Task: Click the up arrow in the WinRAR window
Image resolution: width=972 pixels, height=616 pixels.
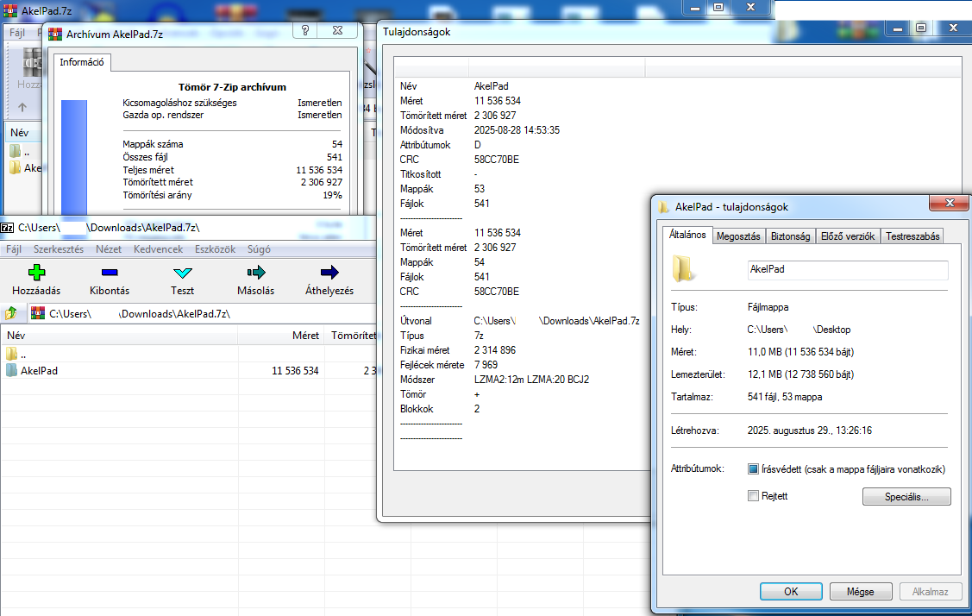Action: (x=22, y=107)
